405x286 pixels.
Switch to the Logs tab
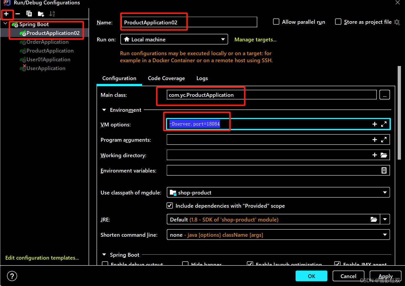pyautogui.click(x=202, y=78)
